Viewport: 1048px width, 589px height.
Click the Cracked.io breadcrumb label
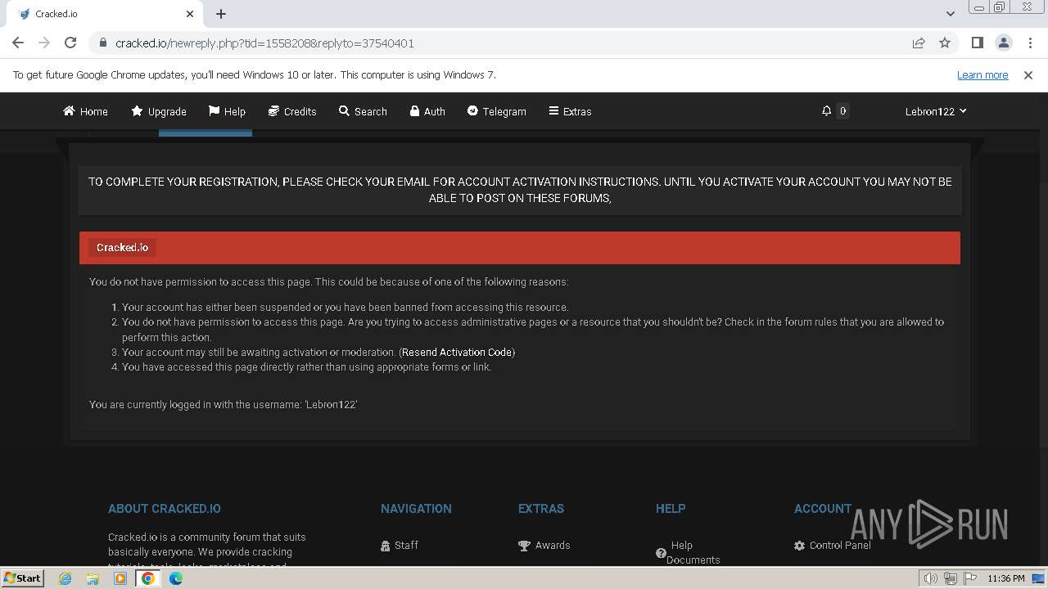122,247
